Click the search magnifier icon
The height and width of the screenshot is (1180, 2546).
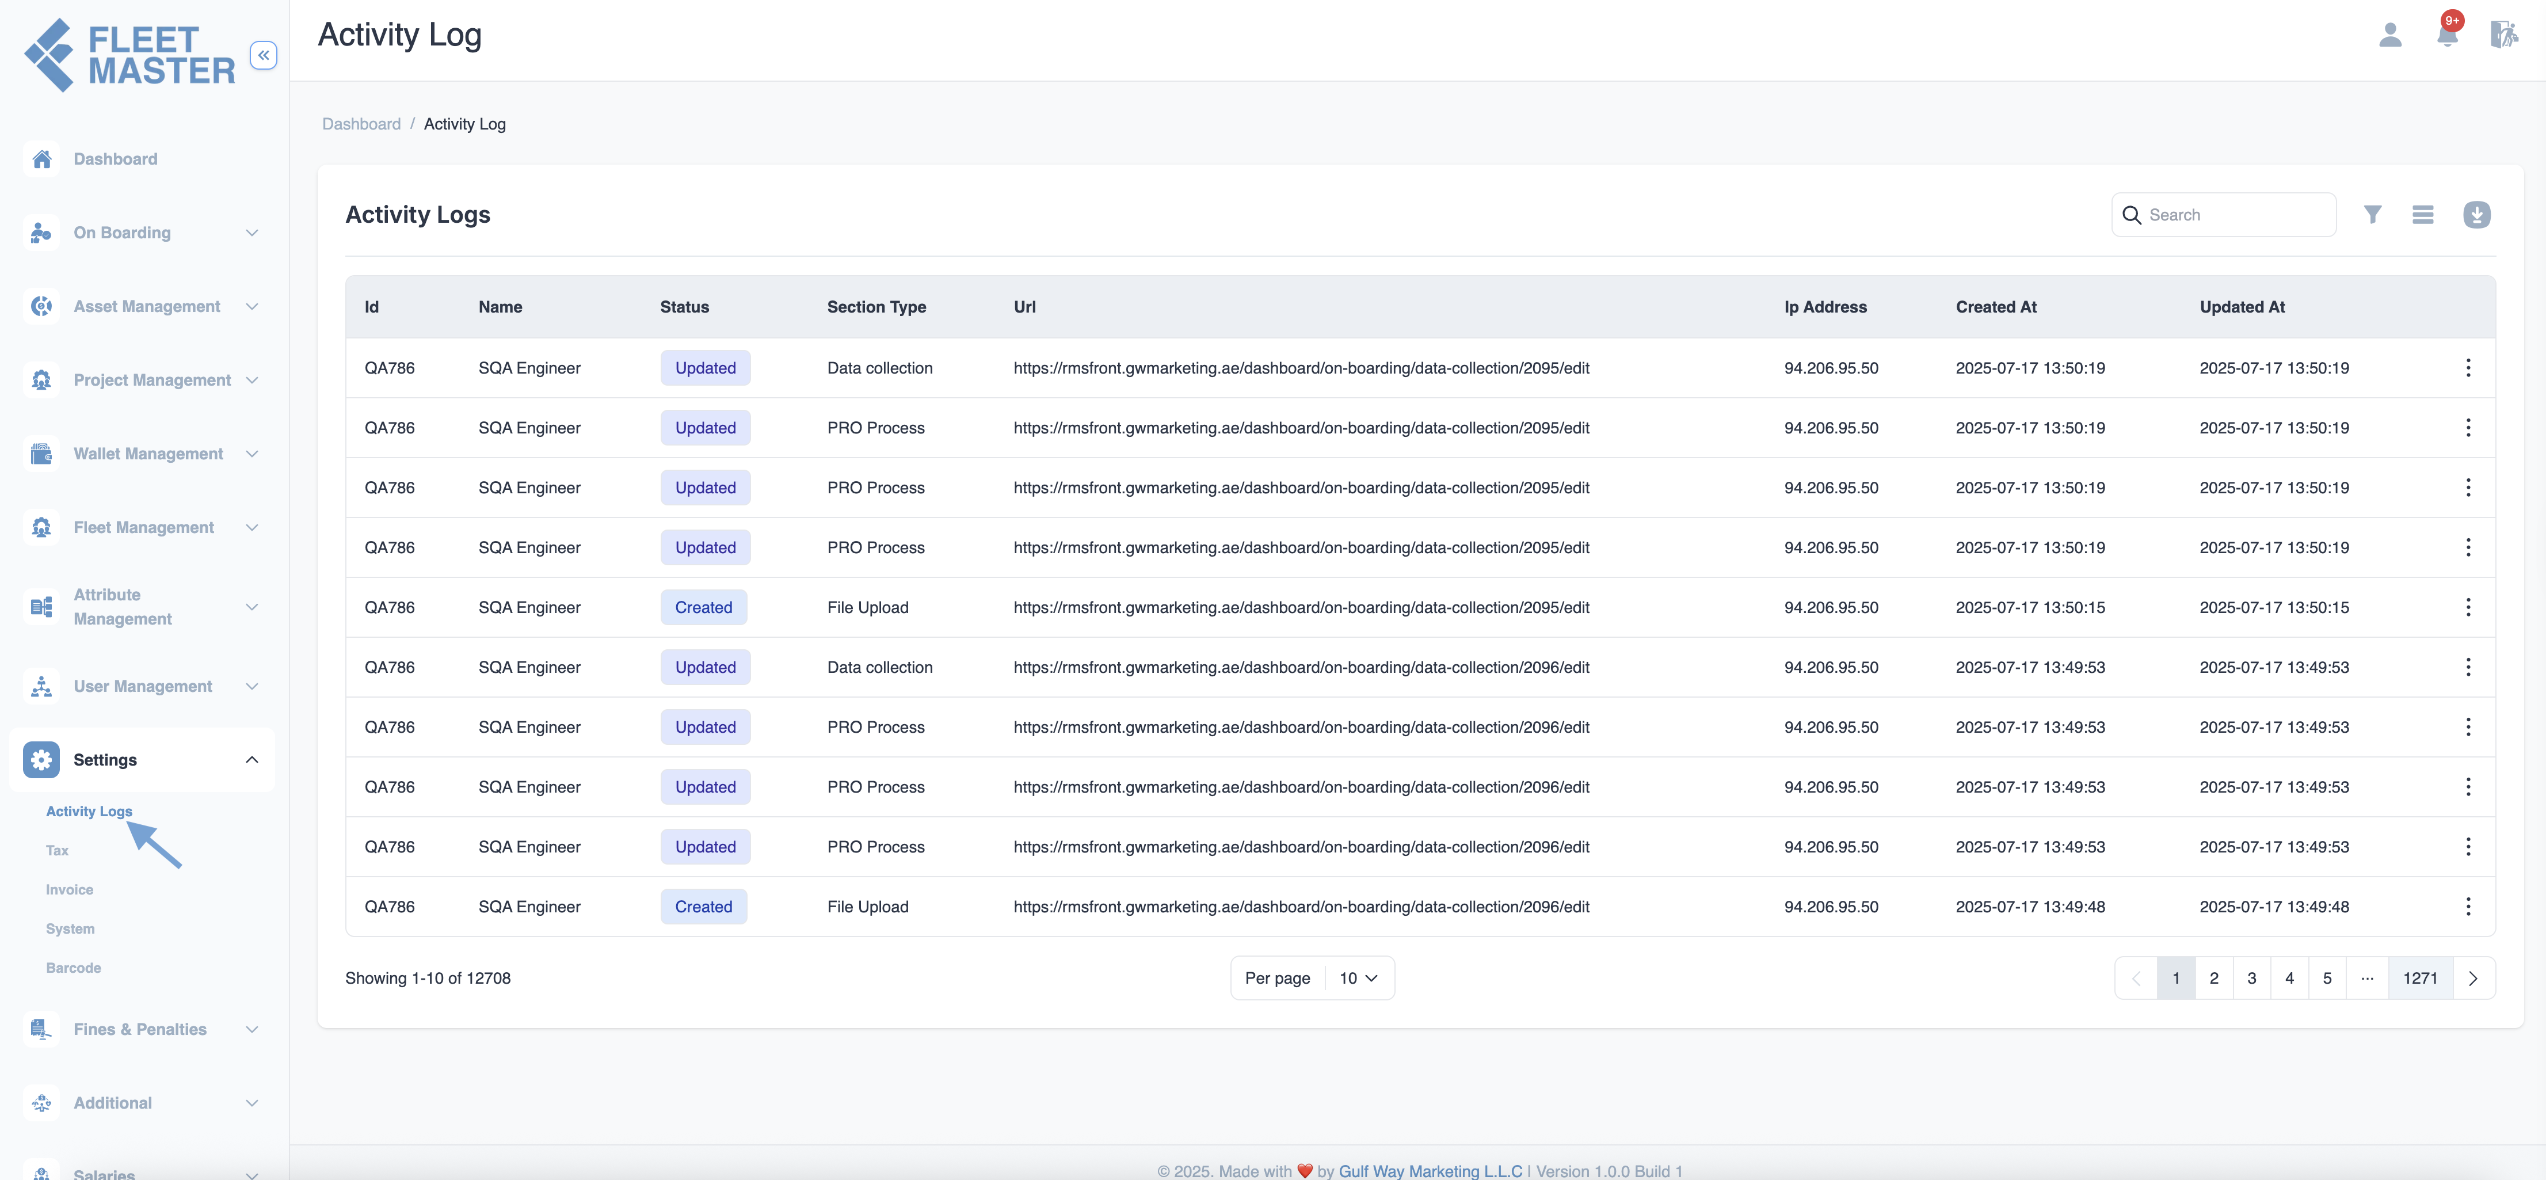2131,215
